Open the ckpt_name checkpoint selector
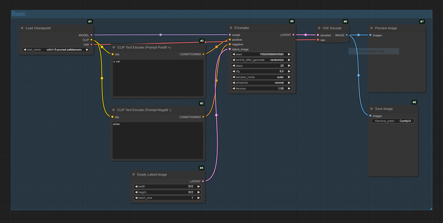Image resolution: width=443 pixels, height=223 pixels. 56,49
